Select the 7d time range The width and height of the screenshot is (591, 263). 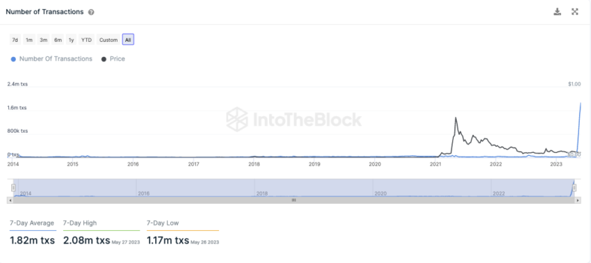15,40
